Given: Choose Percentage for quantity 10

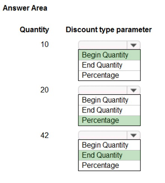Looking at the screenshot, I should pos(109,75).
